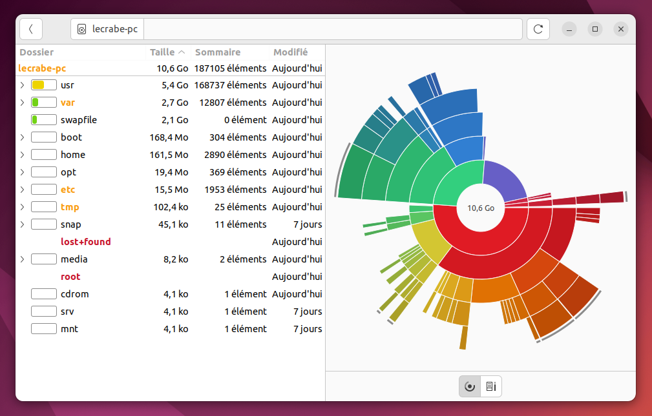Select the lecrabe-pc root row

pyautogui.click(x=170, y=68)
